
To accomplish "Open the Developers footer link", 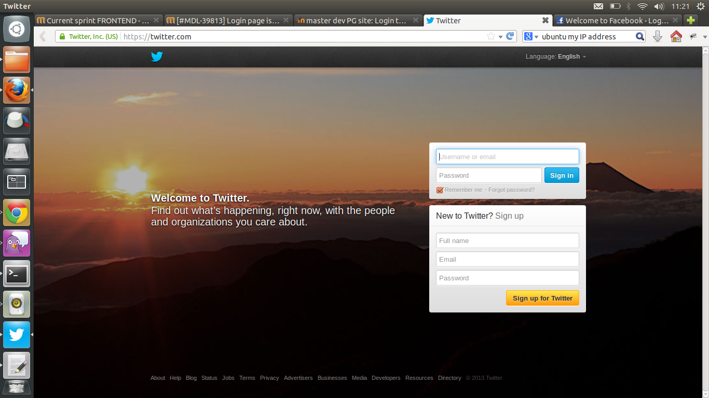I will (386, 378).
